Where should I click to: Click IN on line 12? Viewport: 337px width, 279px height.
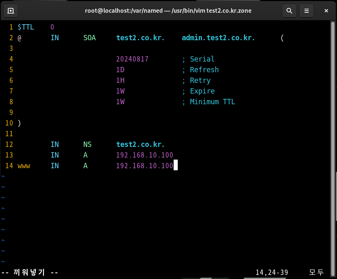coord(55,144)
